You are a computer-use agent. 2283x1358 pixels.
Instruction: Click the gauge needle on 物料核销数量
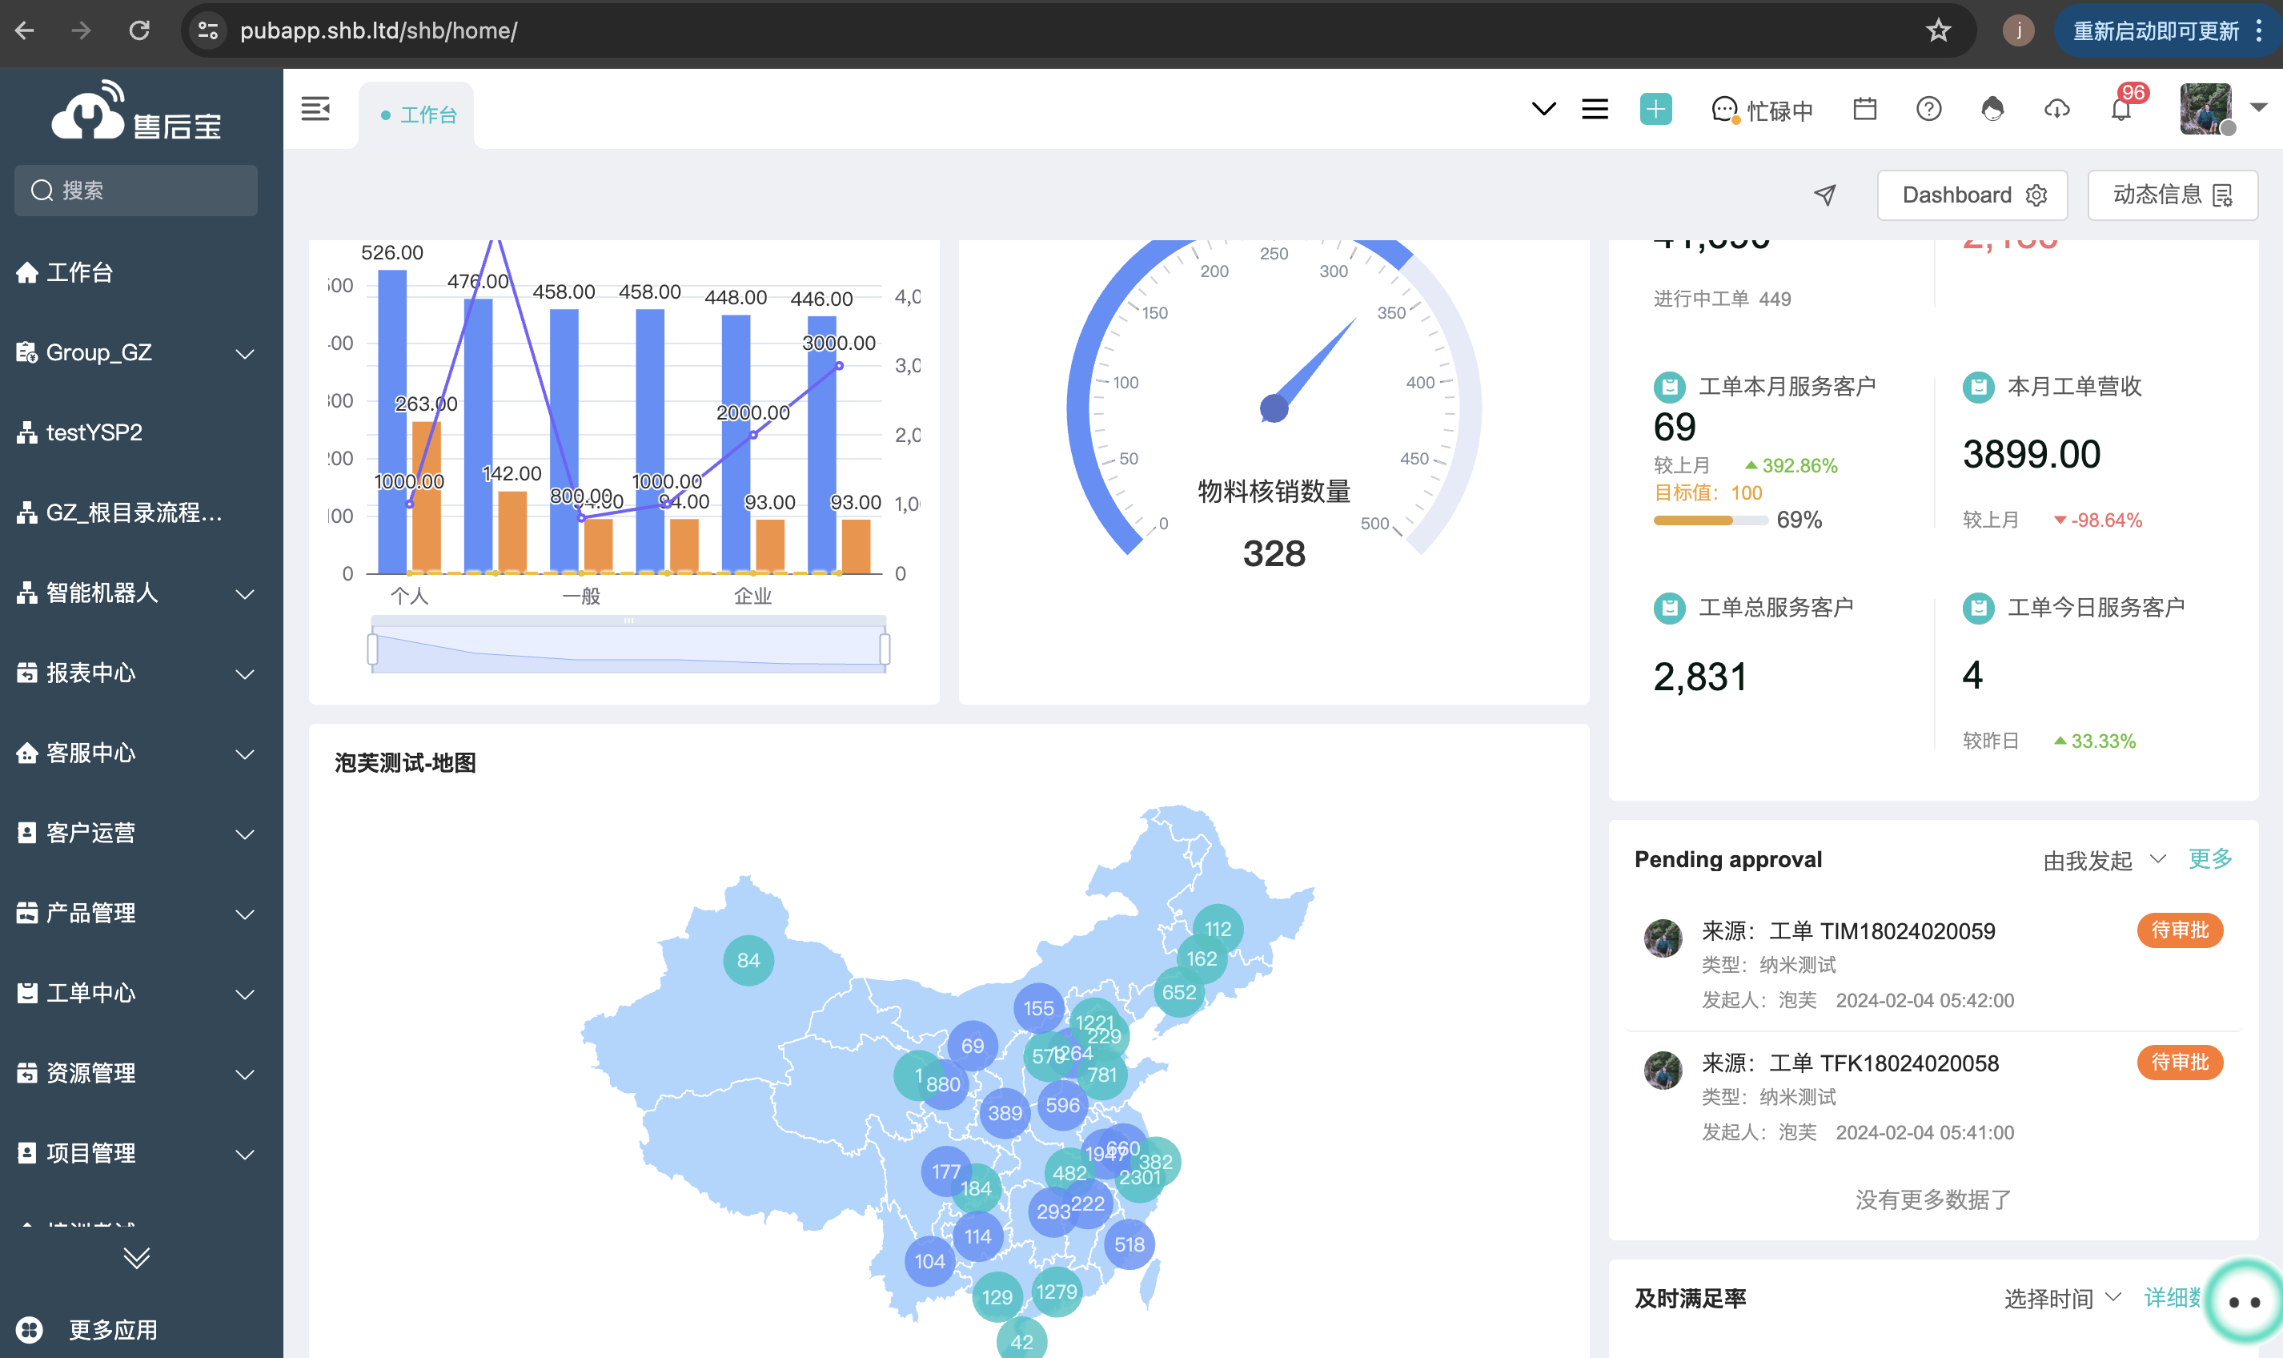point(1310,368)
